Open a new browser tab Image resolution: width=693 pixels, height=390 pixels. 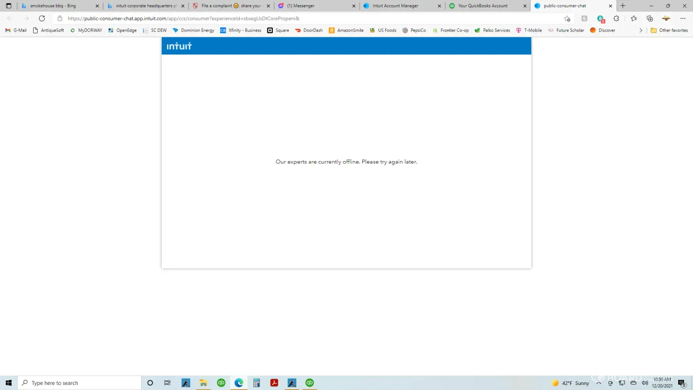(623, 6)
